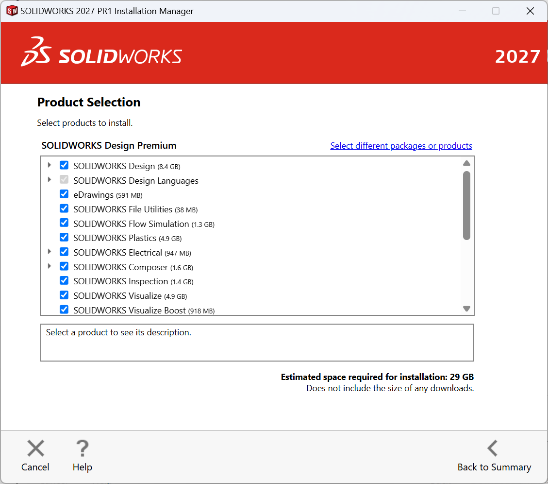Image resolution: width=548 pixels, height=484 pixels.
Task: Click the Back to Summary label
Action: tap(494, 467)
